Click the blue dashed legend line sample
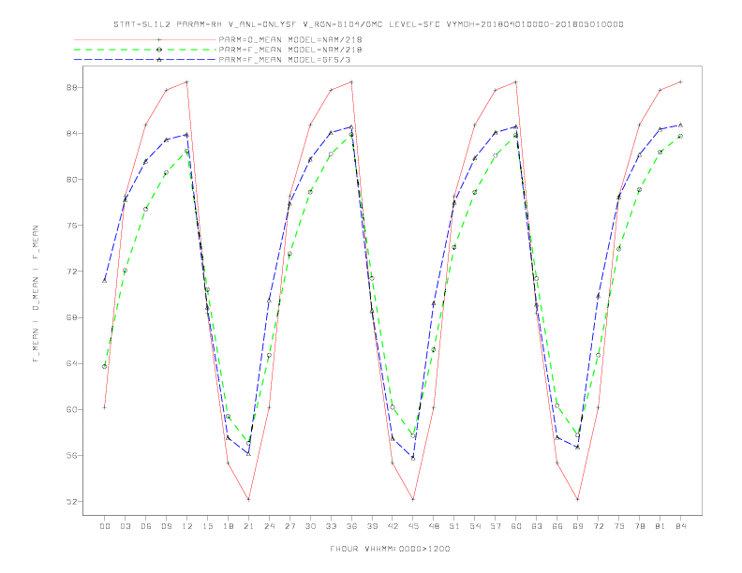The width and height of the screenshot is (742, 573). (145, 60)
